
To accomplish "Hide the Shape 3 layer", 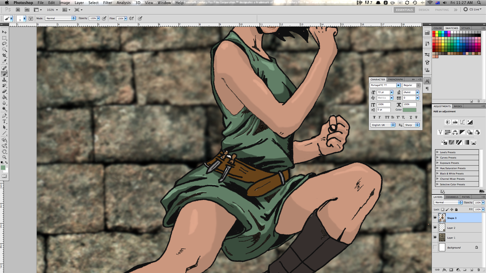I will [435, 218].
